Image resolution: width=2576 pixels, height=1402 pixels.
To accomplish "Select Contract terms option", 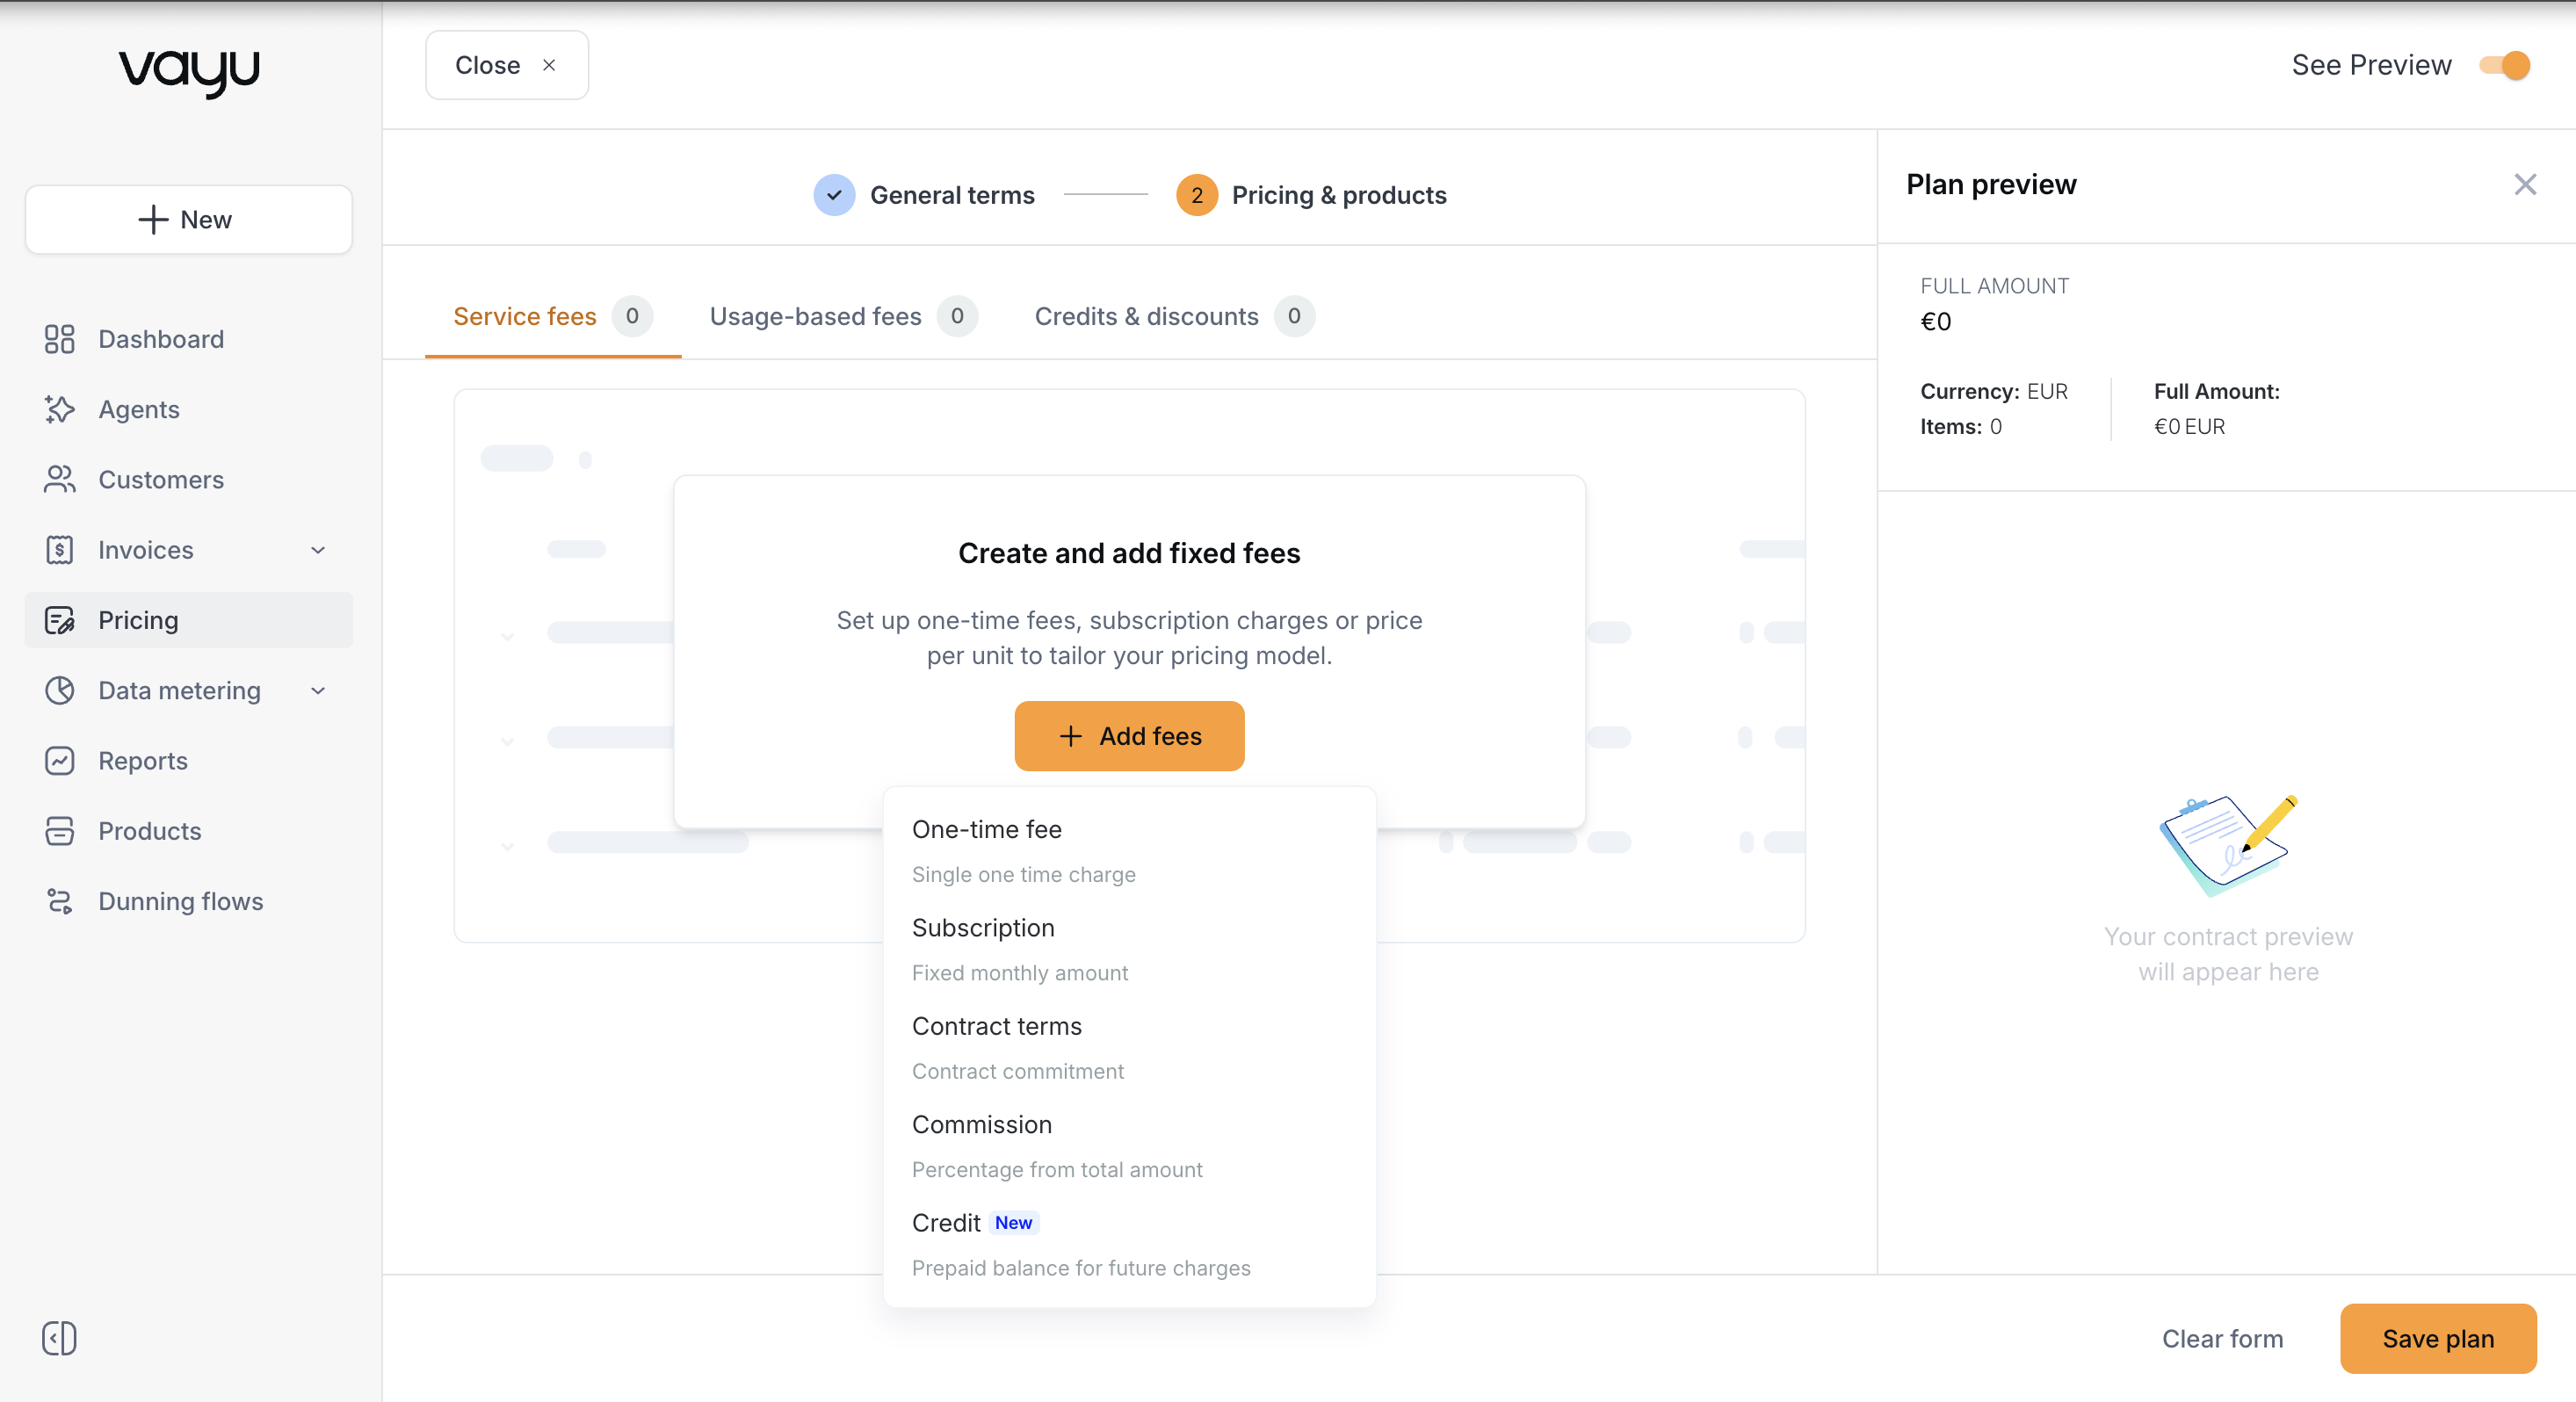I will 1129,1047.
